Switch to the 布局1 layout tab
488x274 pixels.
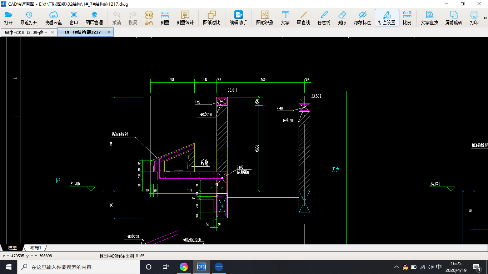point(35,248)
